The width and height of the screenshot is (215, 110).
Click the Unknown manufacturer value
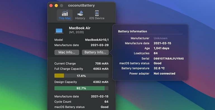coord(161,38)
